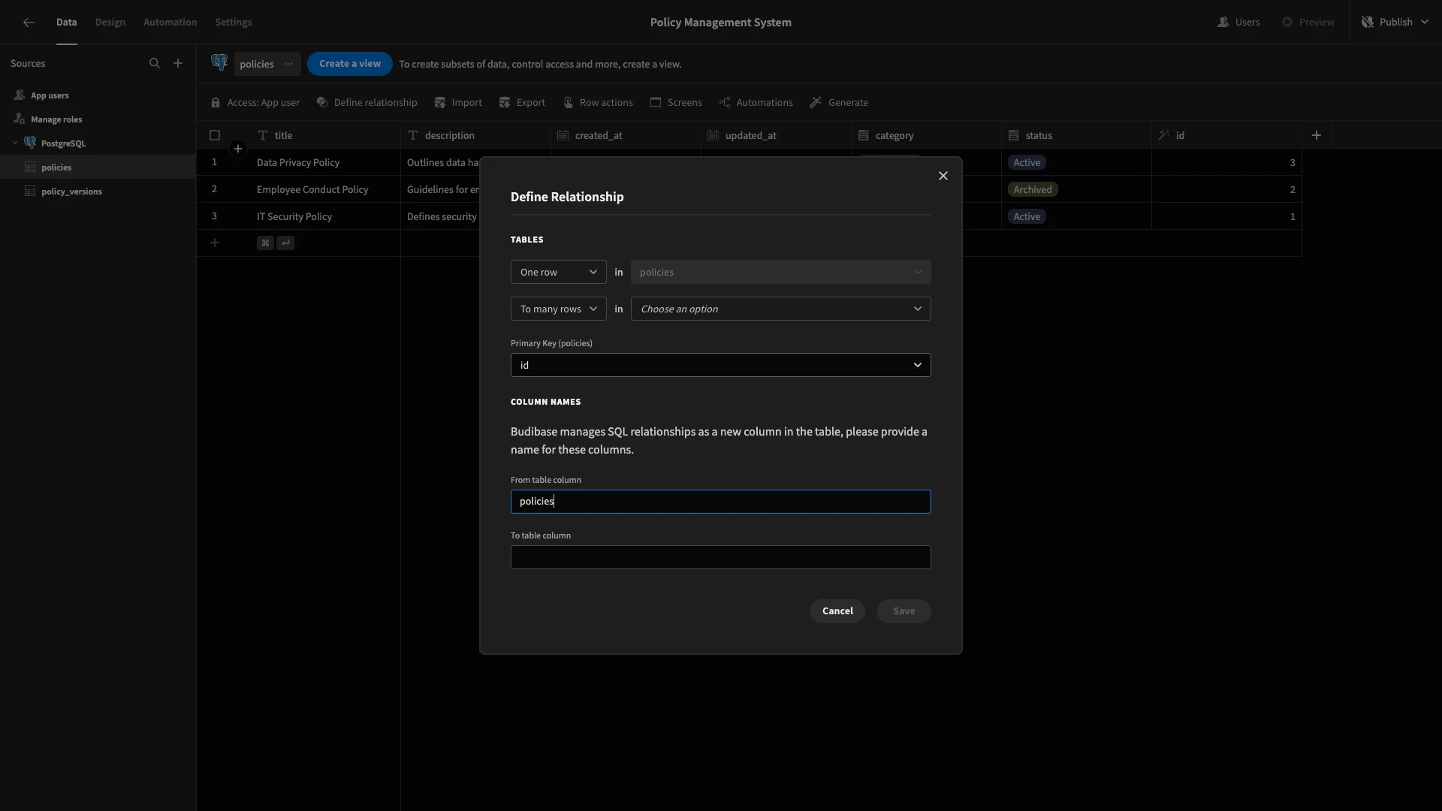
Task: Add a new column with plus icon
Action: coord(1316,136)
